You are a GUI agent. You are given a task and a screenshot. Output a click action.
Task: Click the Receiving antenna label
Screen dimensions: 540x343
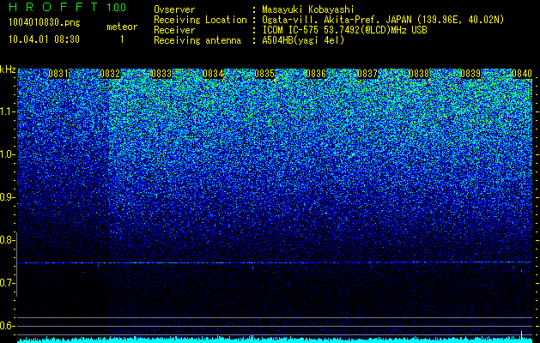click(x=197, y=40)
